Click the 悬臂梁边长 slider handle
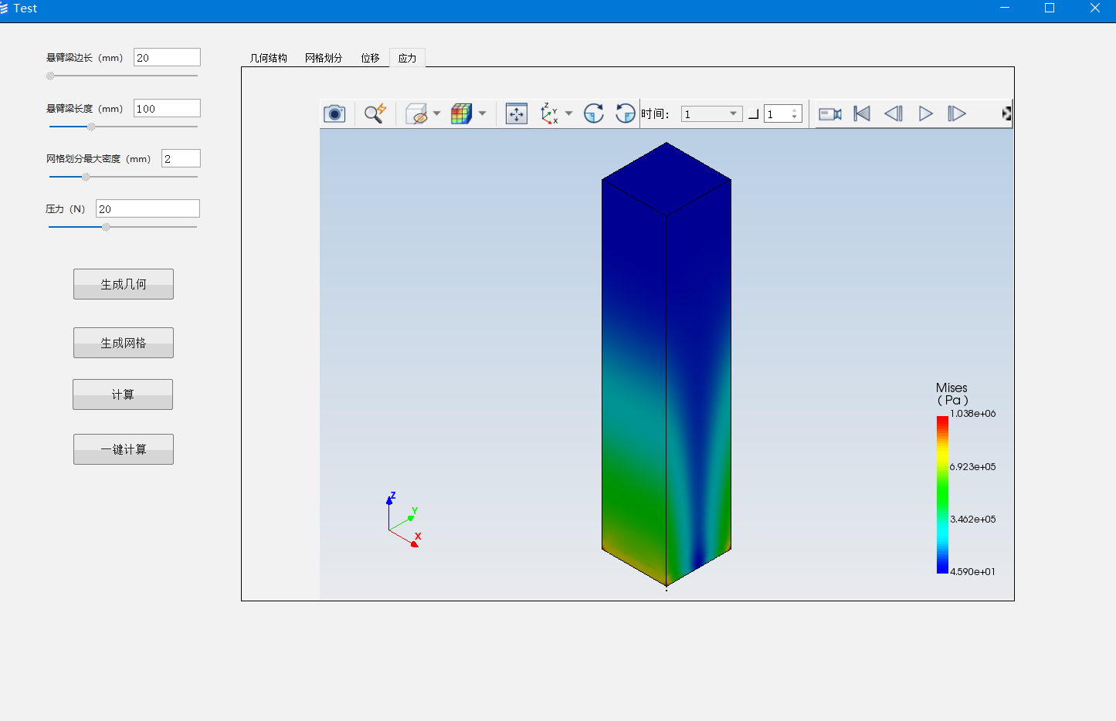This screenshot has height=721, width=1116. pos(50,76)
